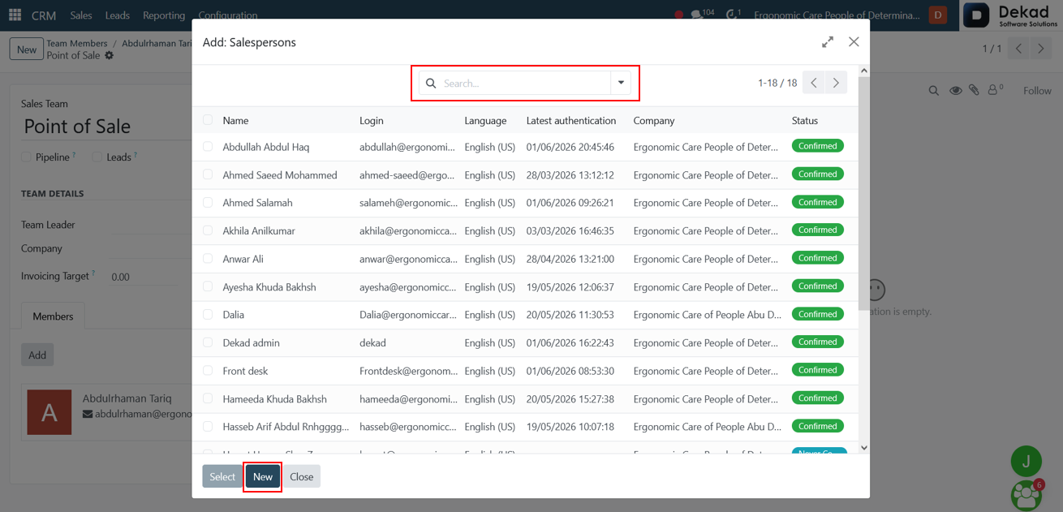
Task: Check the box for Front desk
Action: (x=208, y=371)
